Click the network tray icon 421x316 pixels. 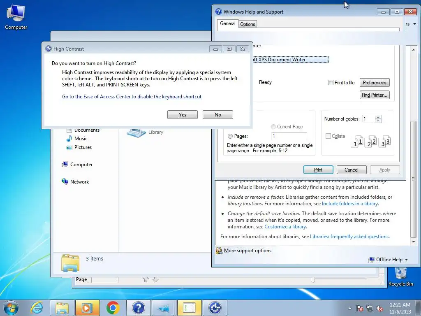(370, 308)
